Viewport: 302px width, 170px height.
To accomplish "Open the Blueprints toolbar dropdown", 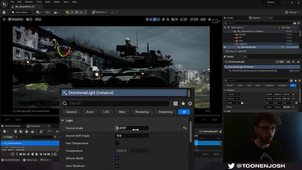I will coord(48,12).
